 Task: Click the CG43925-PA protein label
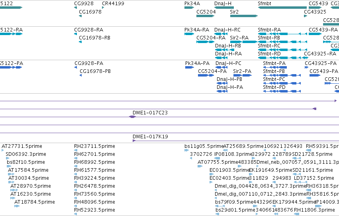pyautogui.click(x=321, y=63)
